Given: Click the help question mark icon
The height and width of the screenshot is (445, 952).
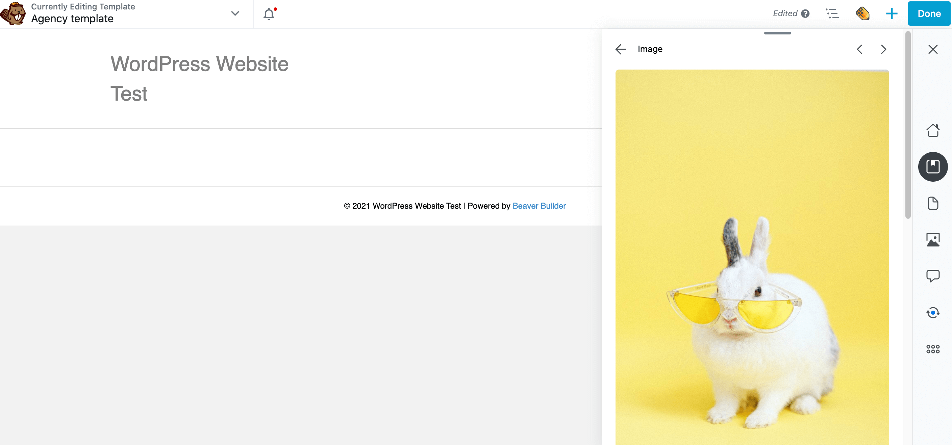Looking at the screenshot, I should tap(805, 14).
